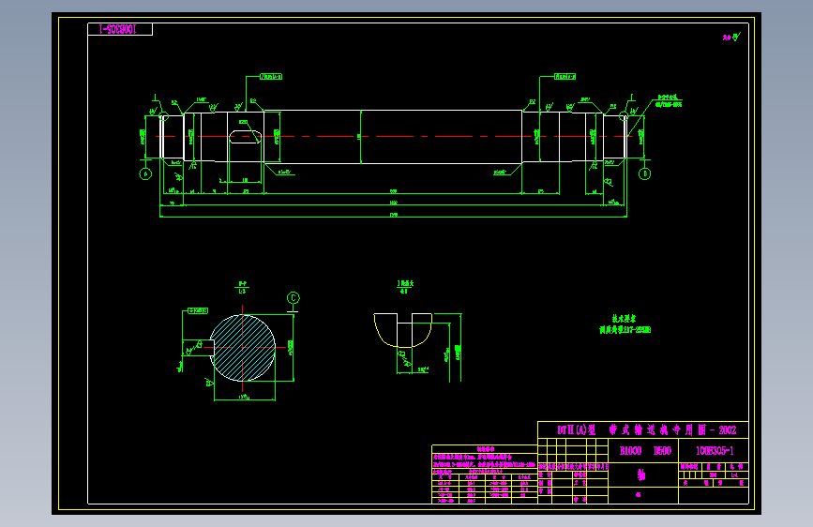Click the drawing number 10GB305-1 in title block
This screenshot has width=813, height=527.
point(714,451)
